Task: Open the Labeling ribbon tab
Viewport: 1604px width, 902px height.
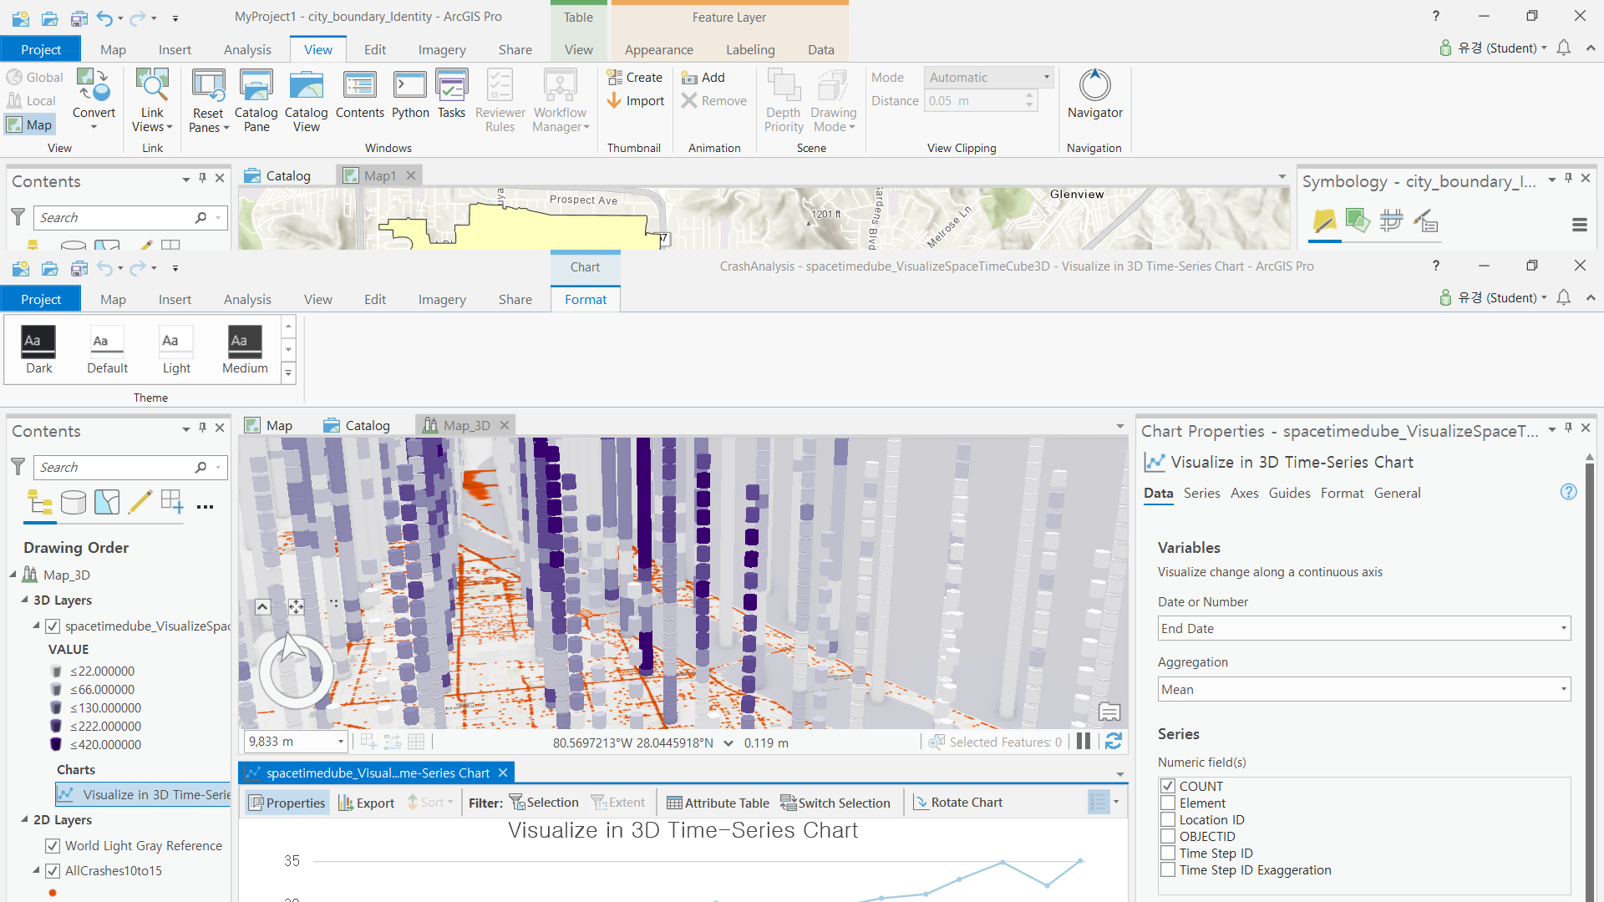Action: (749, 49)
